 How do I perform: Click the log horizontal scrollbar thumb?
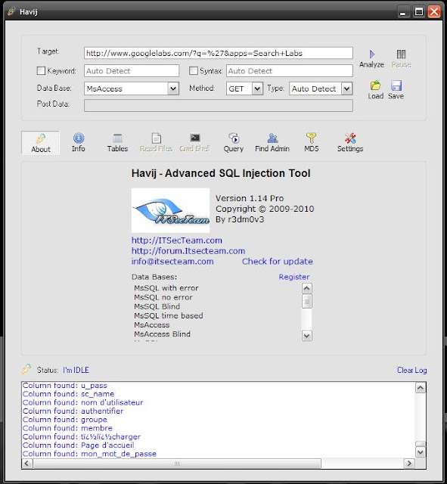click(x=177, y=464)
